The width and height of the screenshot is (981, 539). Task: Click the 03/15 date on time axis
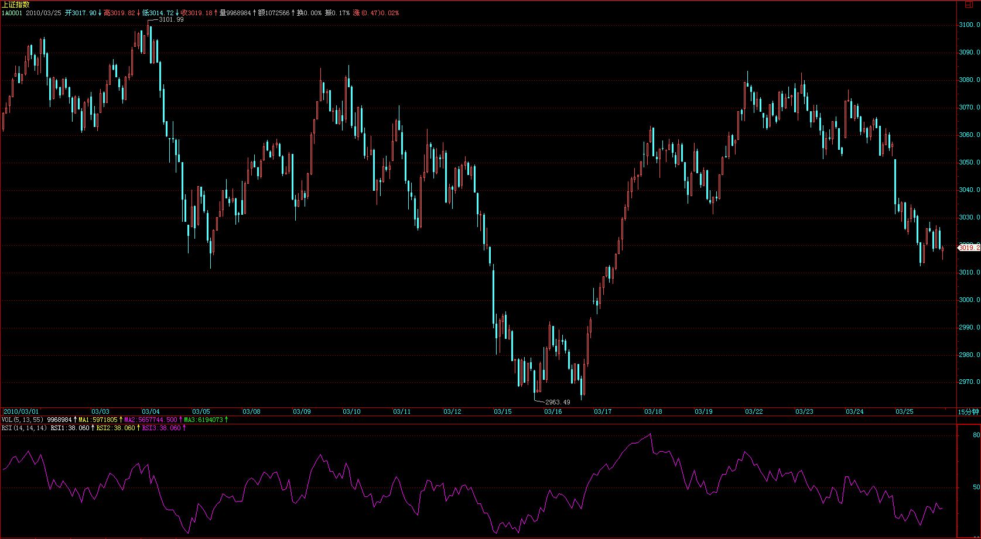(503, 411)
